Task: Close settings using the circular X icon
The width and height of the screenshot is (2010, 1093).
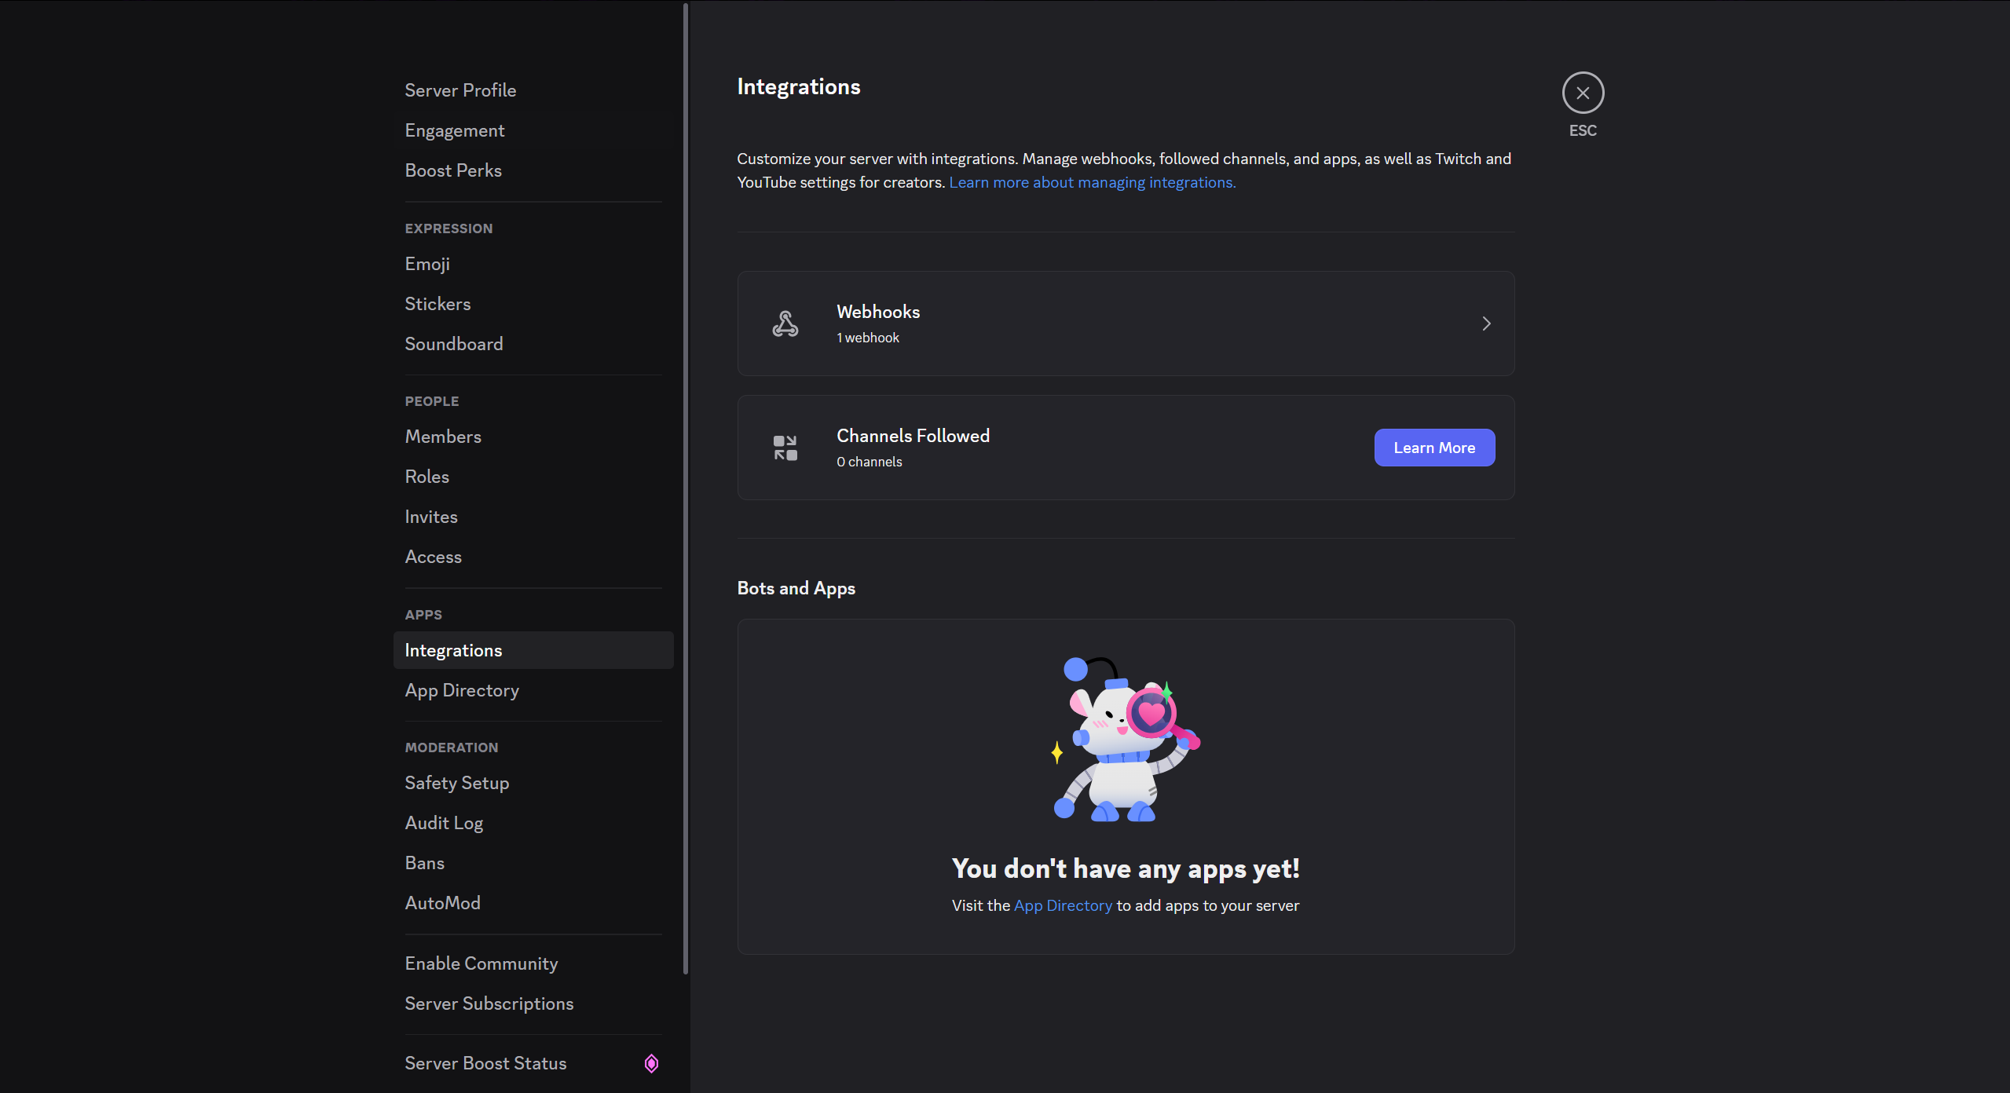Action: 1583,92
